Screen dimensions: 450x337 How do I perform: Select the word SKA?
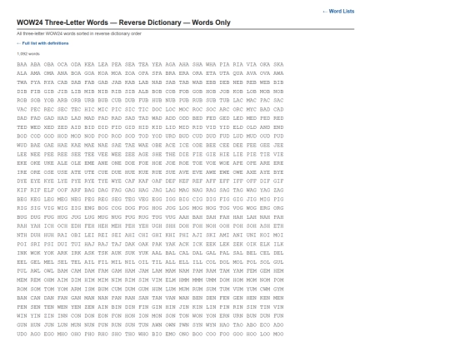point(278,64)
